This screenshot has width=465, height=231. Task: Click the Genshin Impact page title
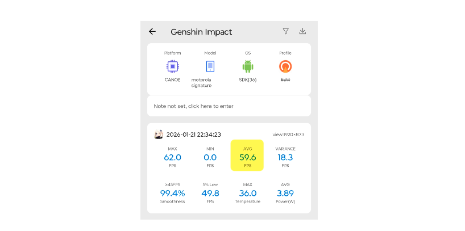pyautogui.click(x=201, y=32)
